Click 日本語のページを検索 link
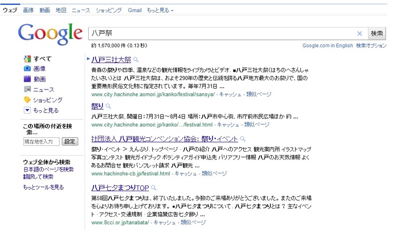Viewport: 398px width, 234px height. click(x=49, y=169)
